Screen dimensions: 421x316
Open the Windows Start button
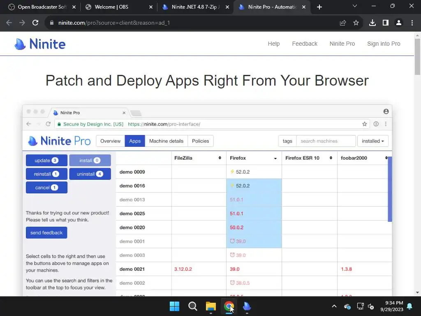(x=174, y=306)
